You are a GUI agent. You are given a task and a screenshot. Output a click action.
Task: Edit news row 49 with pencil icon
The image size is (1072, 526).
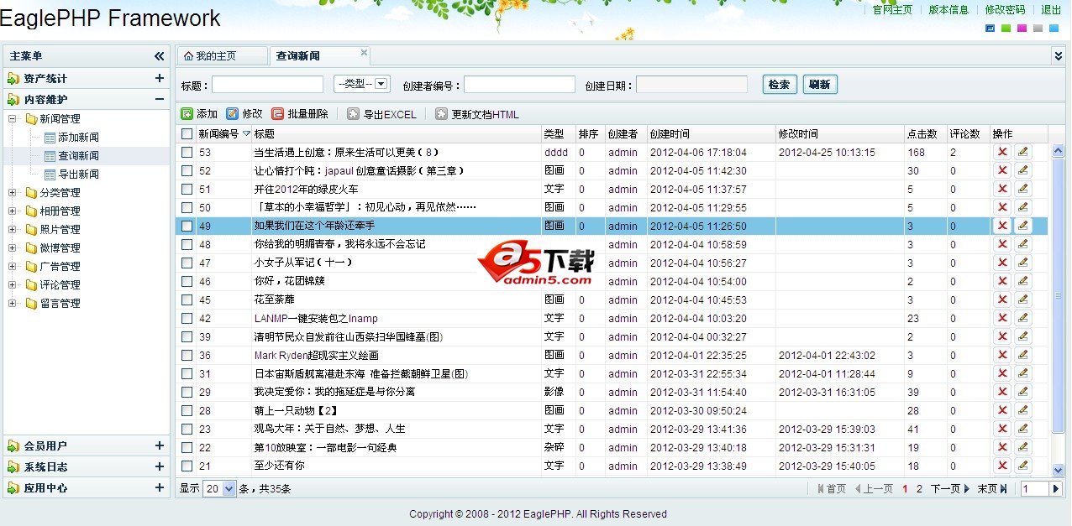tap(1022, 226)
